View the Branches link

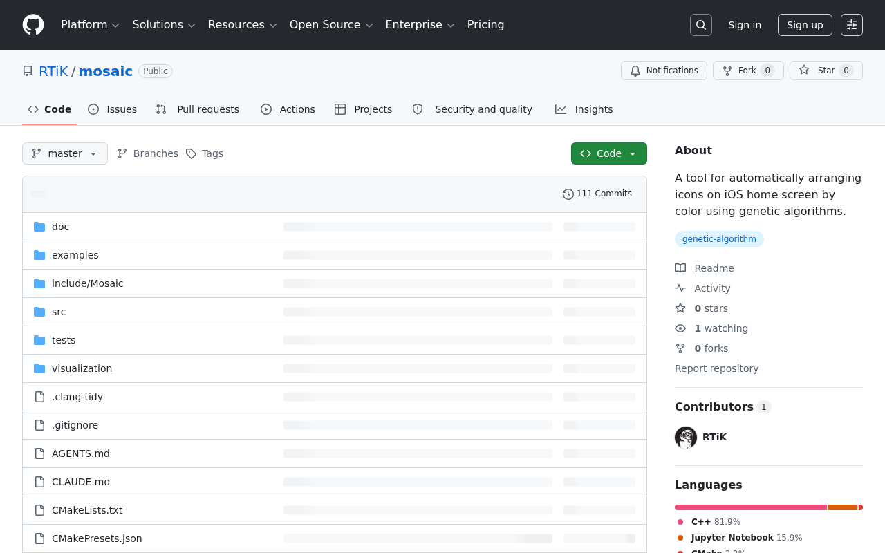[148, 153]
